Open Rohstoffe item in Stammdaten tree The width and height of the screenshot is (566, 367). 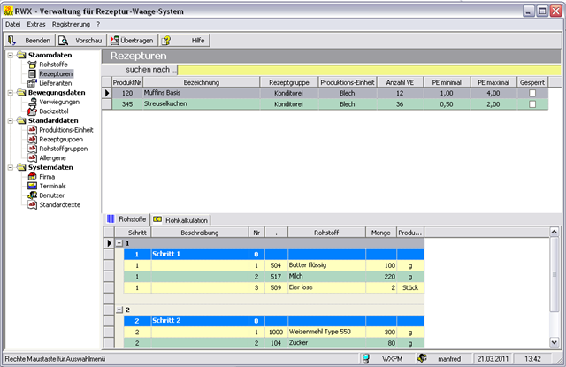pos(54,65)
